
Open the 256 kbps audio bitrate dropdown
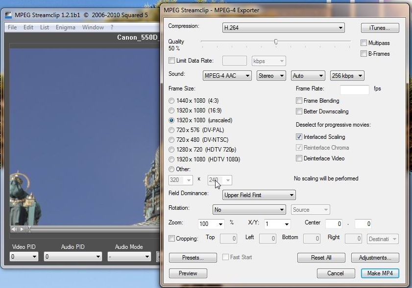click(x=347, y=76)
